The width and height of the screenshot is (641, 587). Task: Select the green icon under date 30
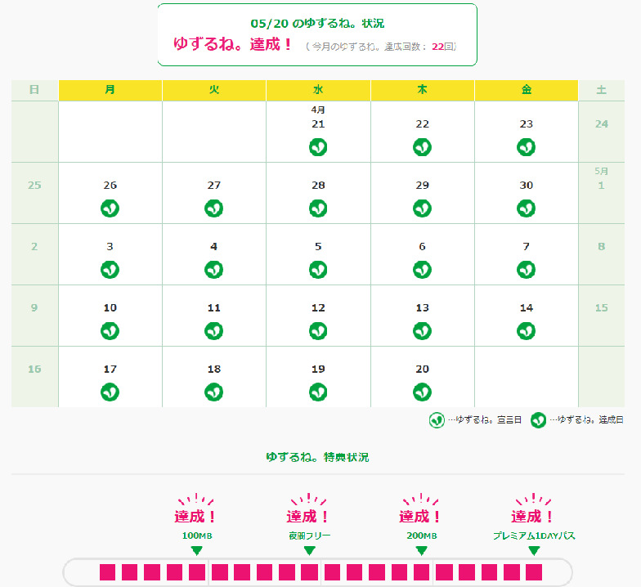pos(527,208)
